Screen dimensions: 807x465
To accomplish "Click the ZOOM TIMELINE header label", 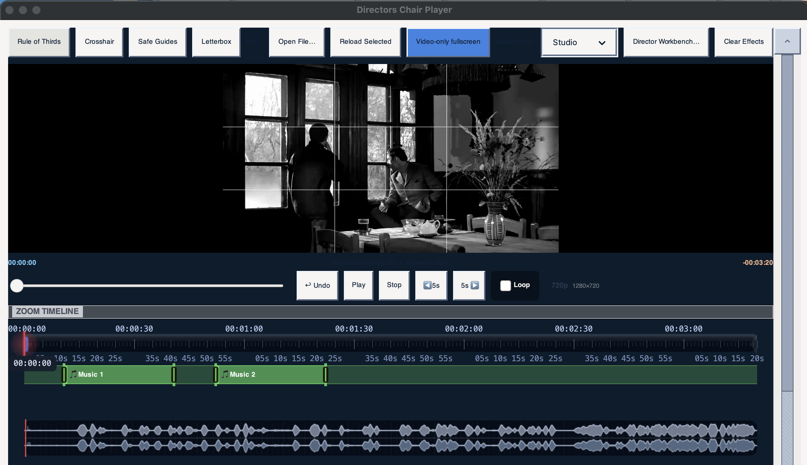I will 47,311.
